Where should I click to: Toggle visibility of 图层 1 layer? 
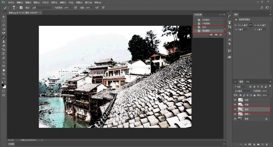point(235,114)
